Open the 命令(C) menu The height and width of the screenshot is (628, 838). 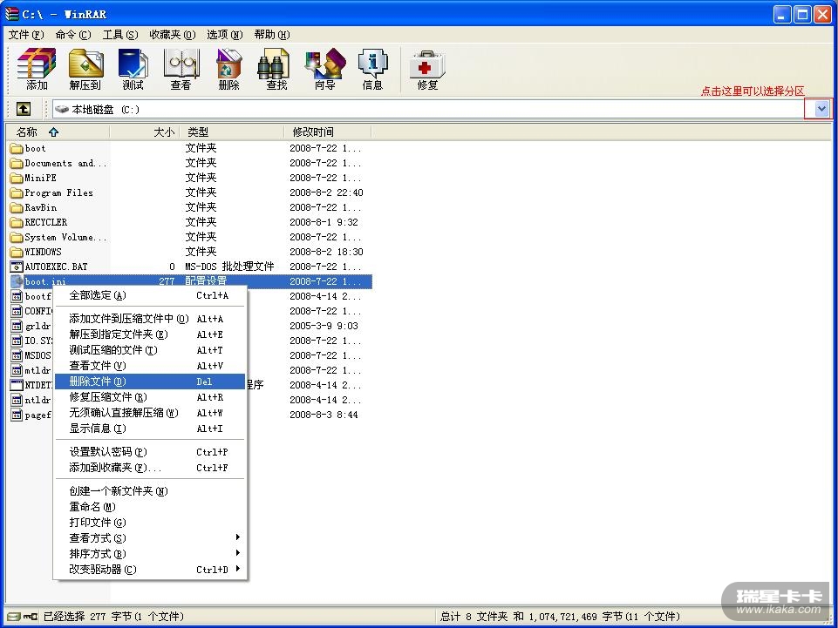click(72, 35)
